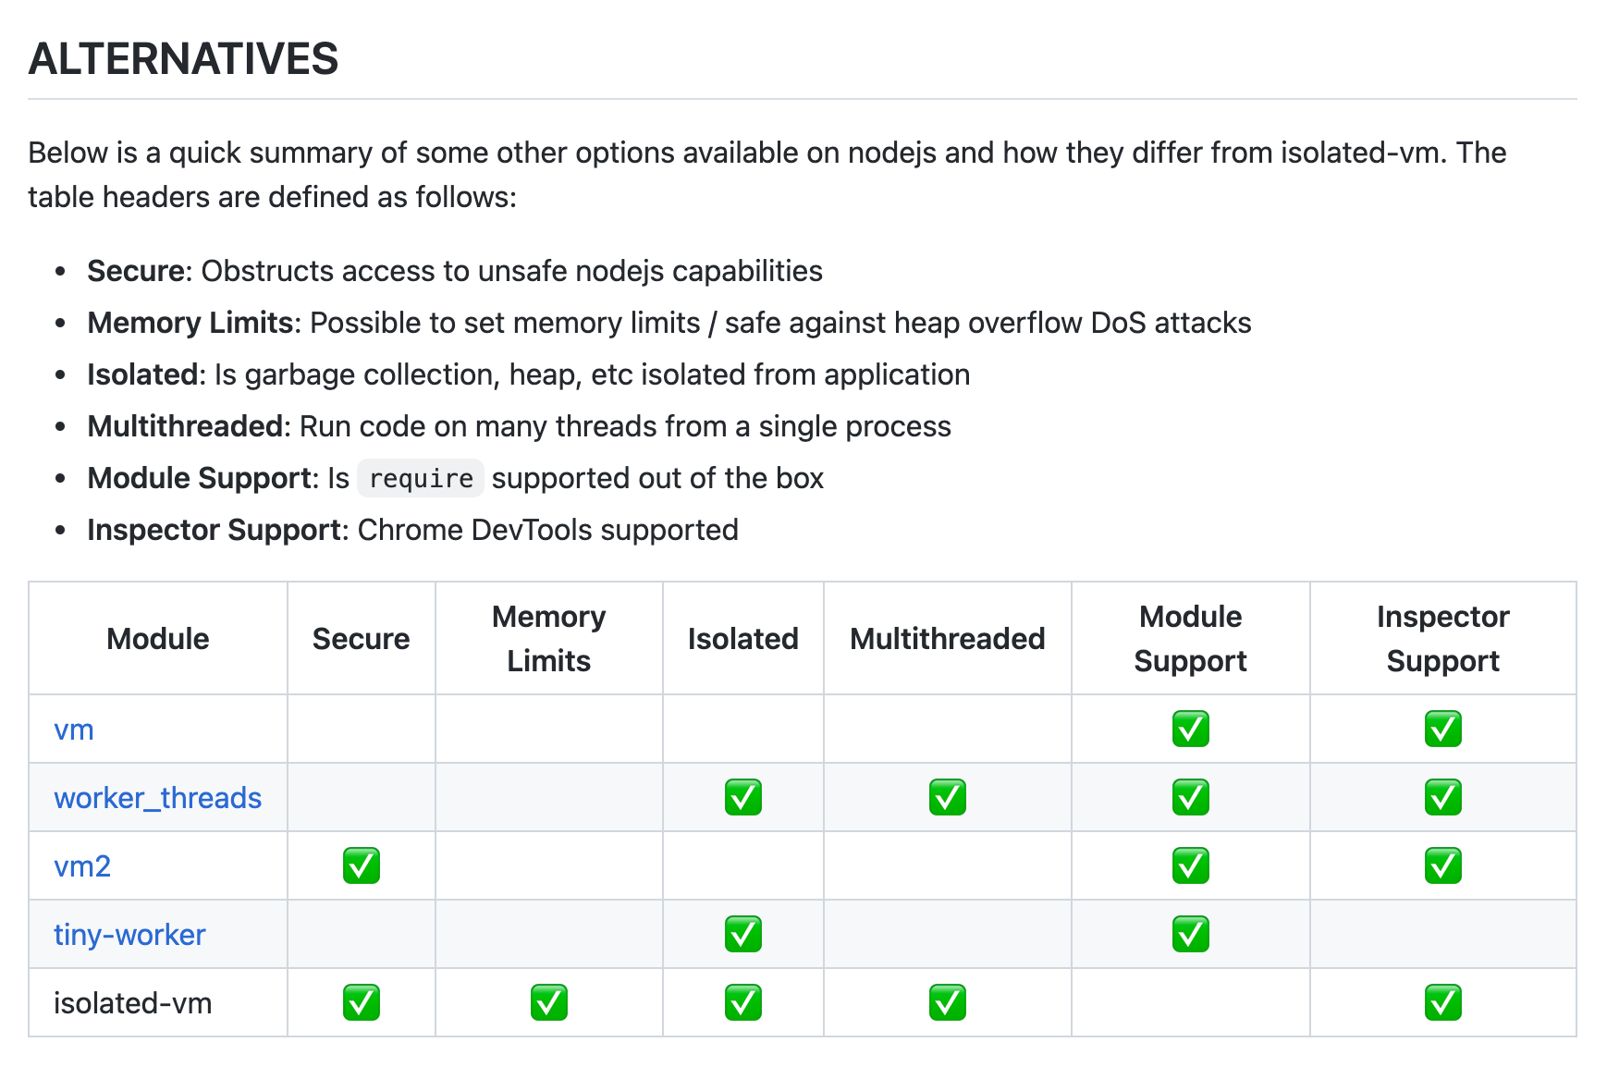The height and width of the screenshot is (1067, 1607).
Task: Click isolated-vm Inspector Support check mark
Action: pos(1442,1003)
